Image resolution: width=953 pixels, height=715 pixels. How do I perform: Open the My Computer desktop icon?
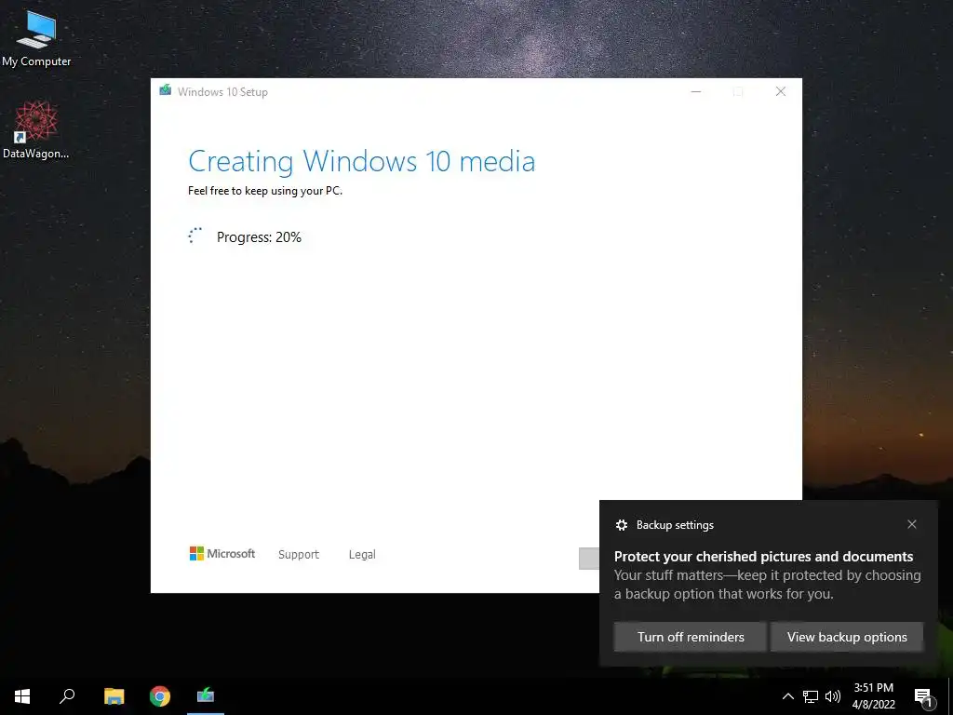(36, 37)
